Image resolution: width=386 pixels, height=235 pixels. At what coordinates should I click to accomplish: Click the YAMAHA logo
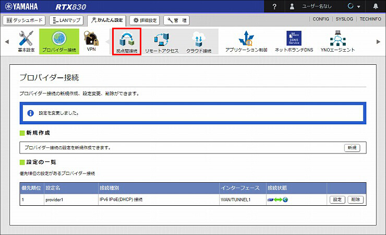pos(22,6)
